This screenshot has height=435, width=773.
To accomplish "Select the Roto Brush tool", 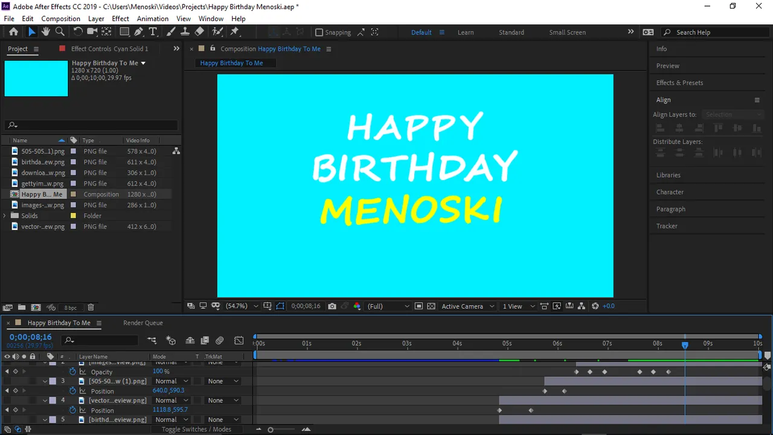I will 217,32.
